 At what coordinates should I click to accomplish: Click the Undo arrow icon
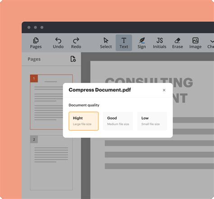[x=58, y=41]
